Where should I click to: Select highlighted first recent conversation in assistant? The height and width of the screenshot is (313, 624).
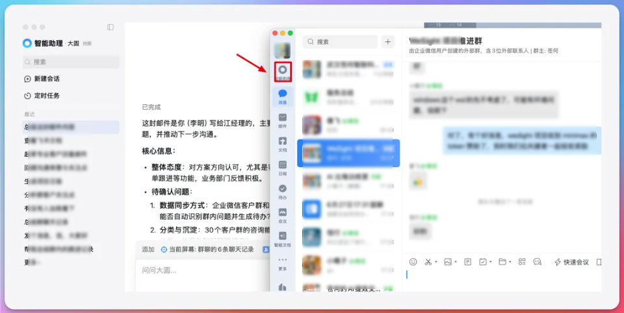tap(71, 127)
